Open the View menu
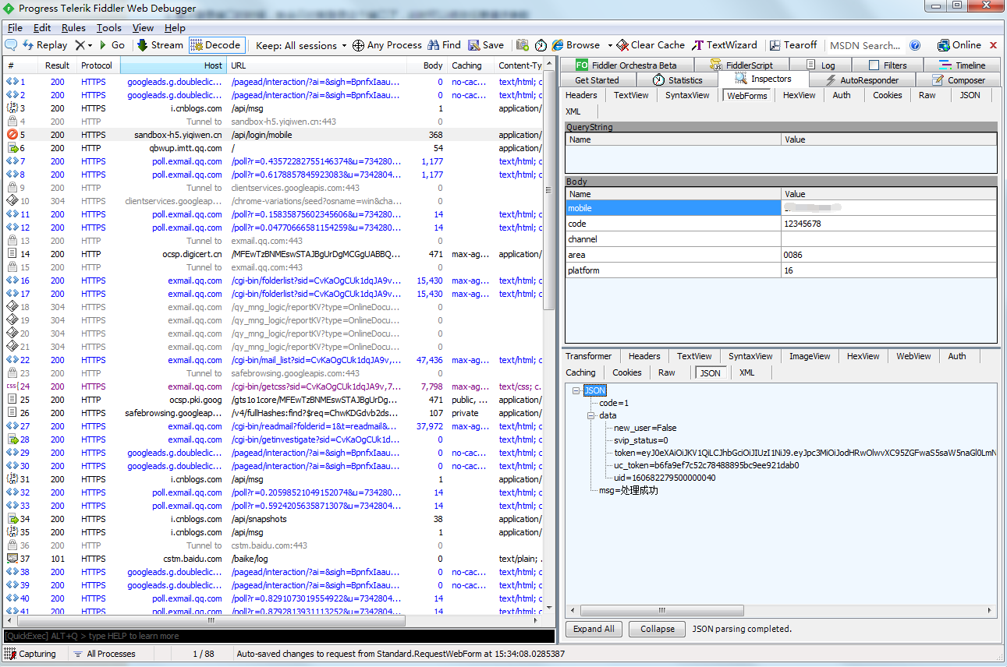 point(144,28)
